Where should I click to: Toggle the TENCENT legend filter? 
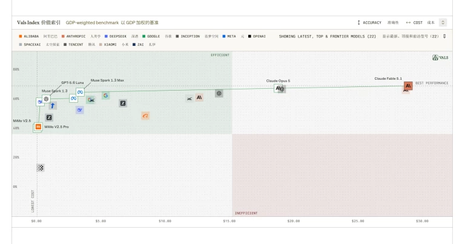73,44
